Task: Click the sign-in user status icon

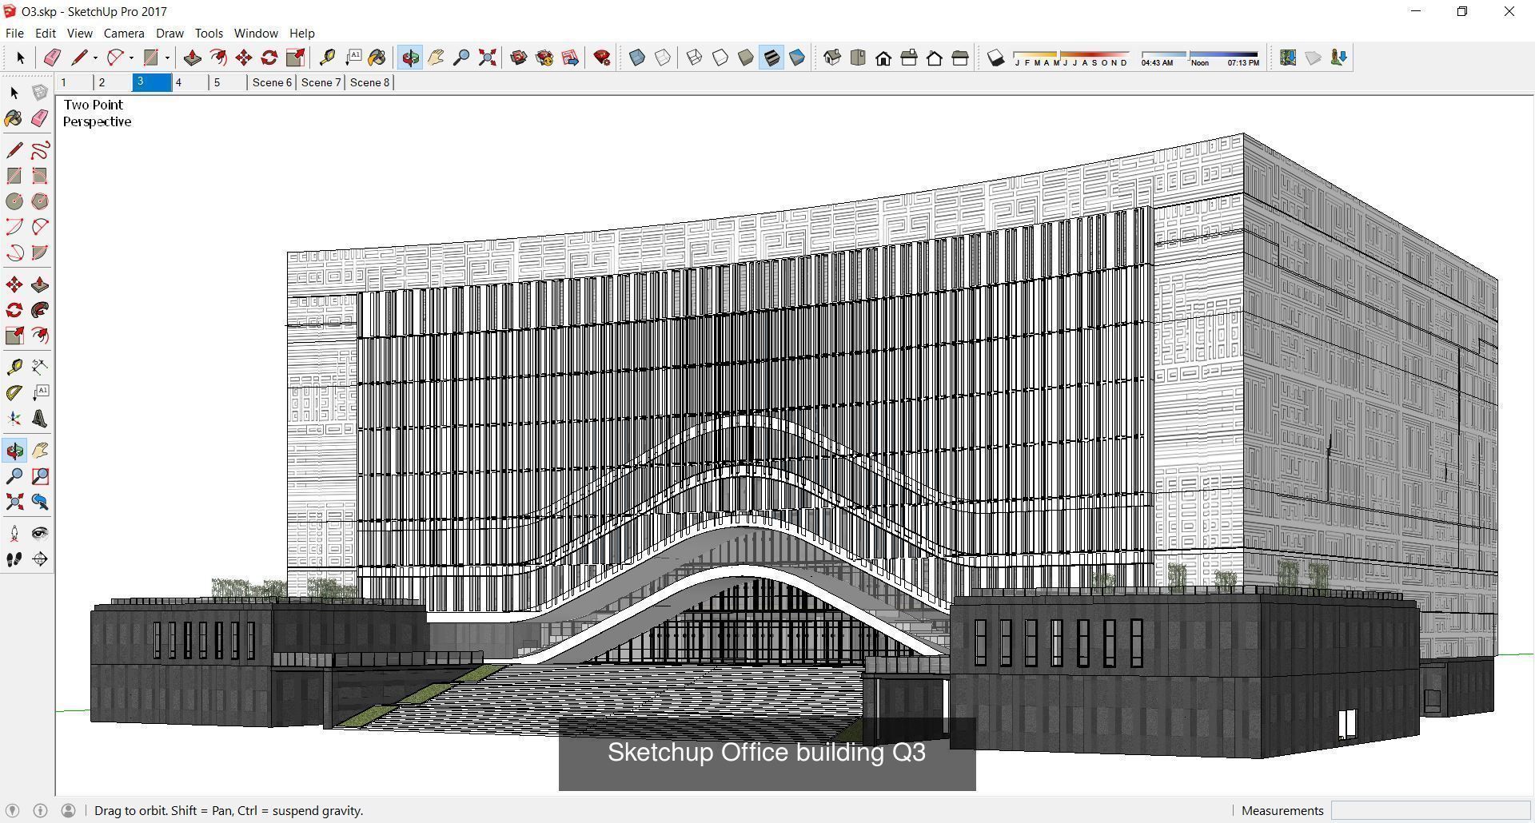Action: (x=69, y=810)
